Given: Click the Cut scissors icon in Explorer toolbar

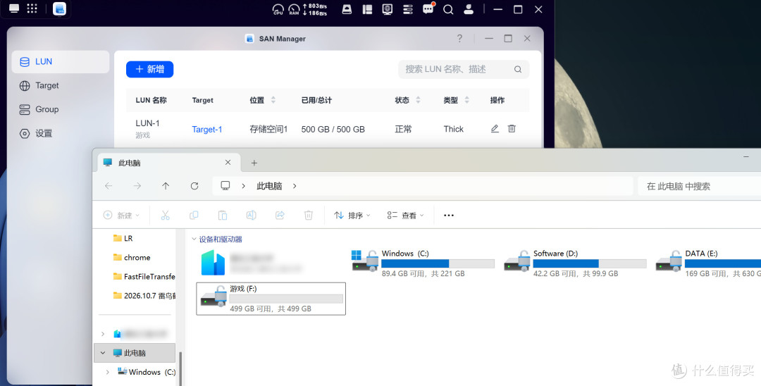Looking at the screenshot, I should [165, 215].
